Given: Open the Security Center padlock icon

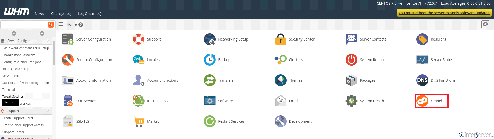Looking at the screenshot, I should point(281,39).
